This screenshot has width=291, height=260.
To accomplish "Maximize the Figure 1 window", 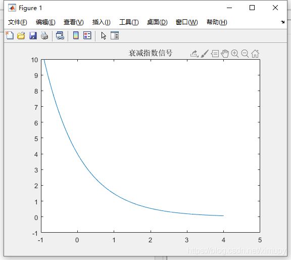I will point(252,8).
